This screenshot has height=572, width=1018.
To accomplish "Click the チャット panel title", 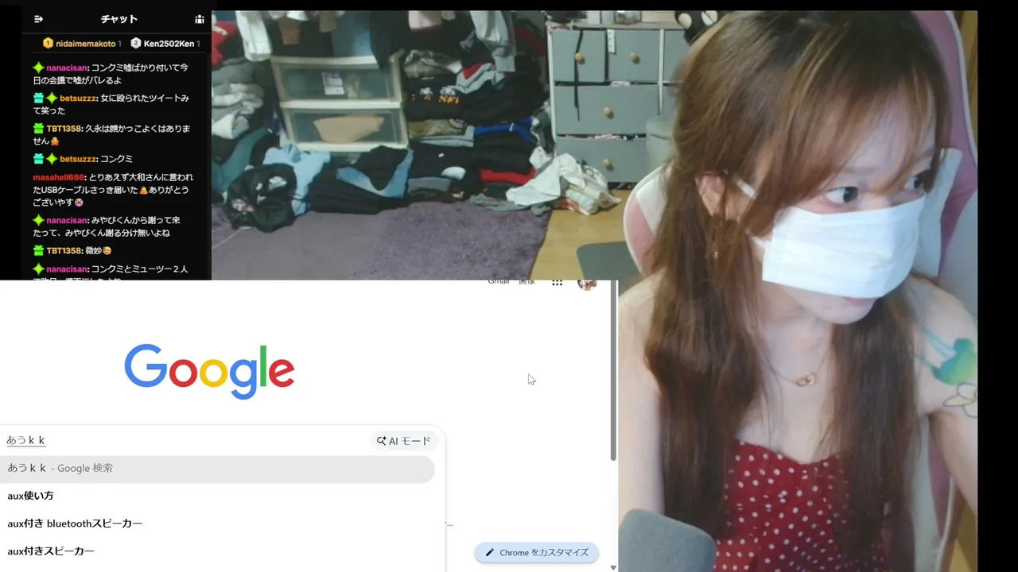I will click(x=119, y=19).
